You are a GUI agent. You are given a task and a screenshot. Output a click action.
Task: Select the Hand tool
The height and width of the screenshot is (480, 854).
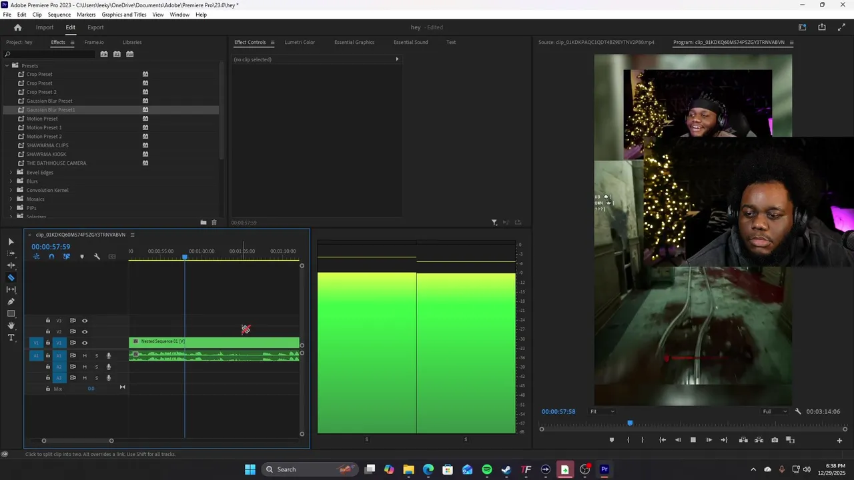(11, 325)
